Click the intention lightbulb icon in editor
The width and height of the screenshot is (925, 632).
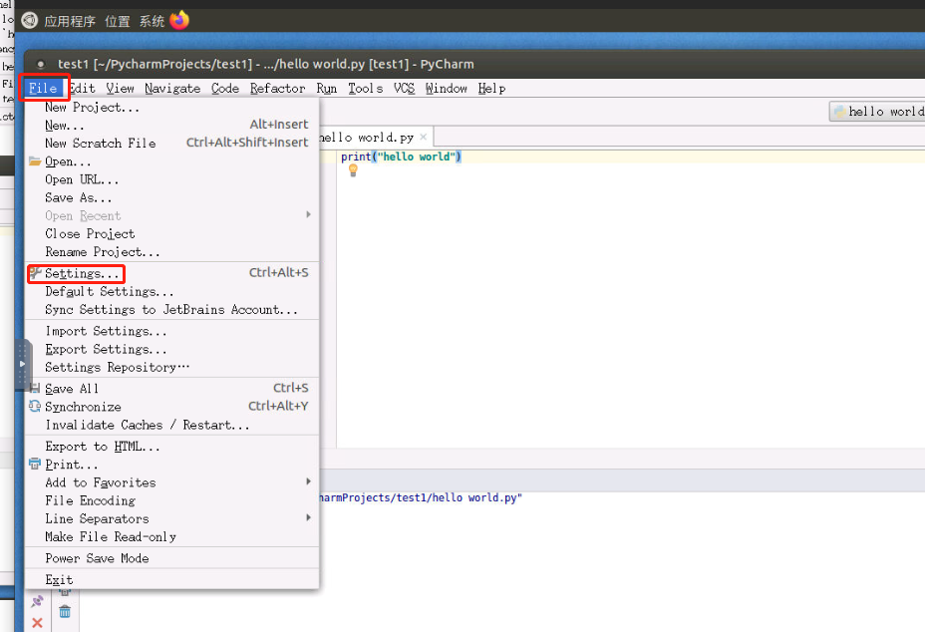pos(353,170)
